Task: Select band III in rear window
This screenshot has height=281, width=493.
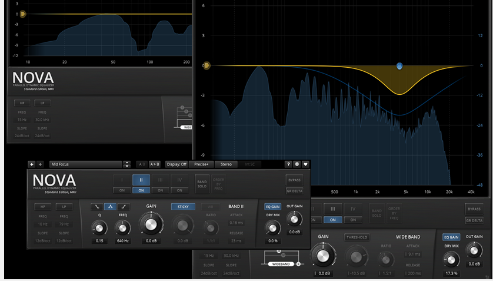Action: (x=333, y=209)
